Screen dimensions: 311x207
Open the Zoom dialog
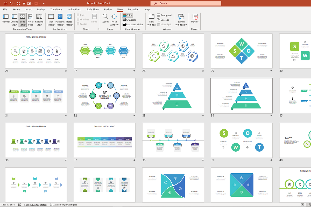click(105, 19)
